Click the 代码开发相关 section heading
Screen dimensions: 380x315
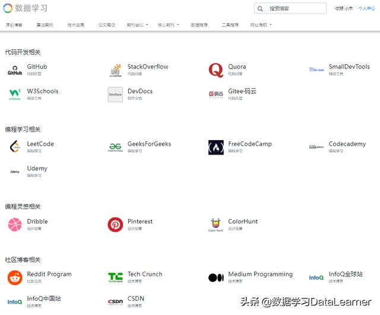click(x=23, y=52)
